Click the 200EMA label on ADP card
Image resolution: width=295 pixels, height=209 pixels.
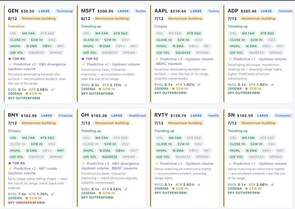(234, 88)
